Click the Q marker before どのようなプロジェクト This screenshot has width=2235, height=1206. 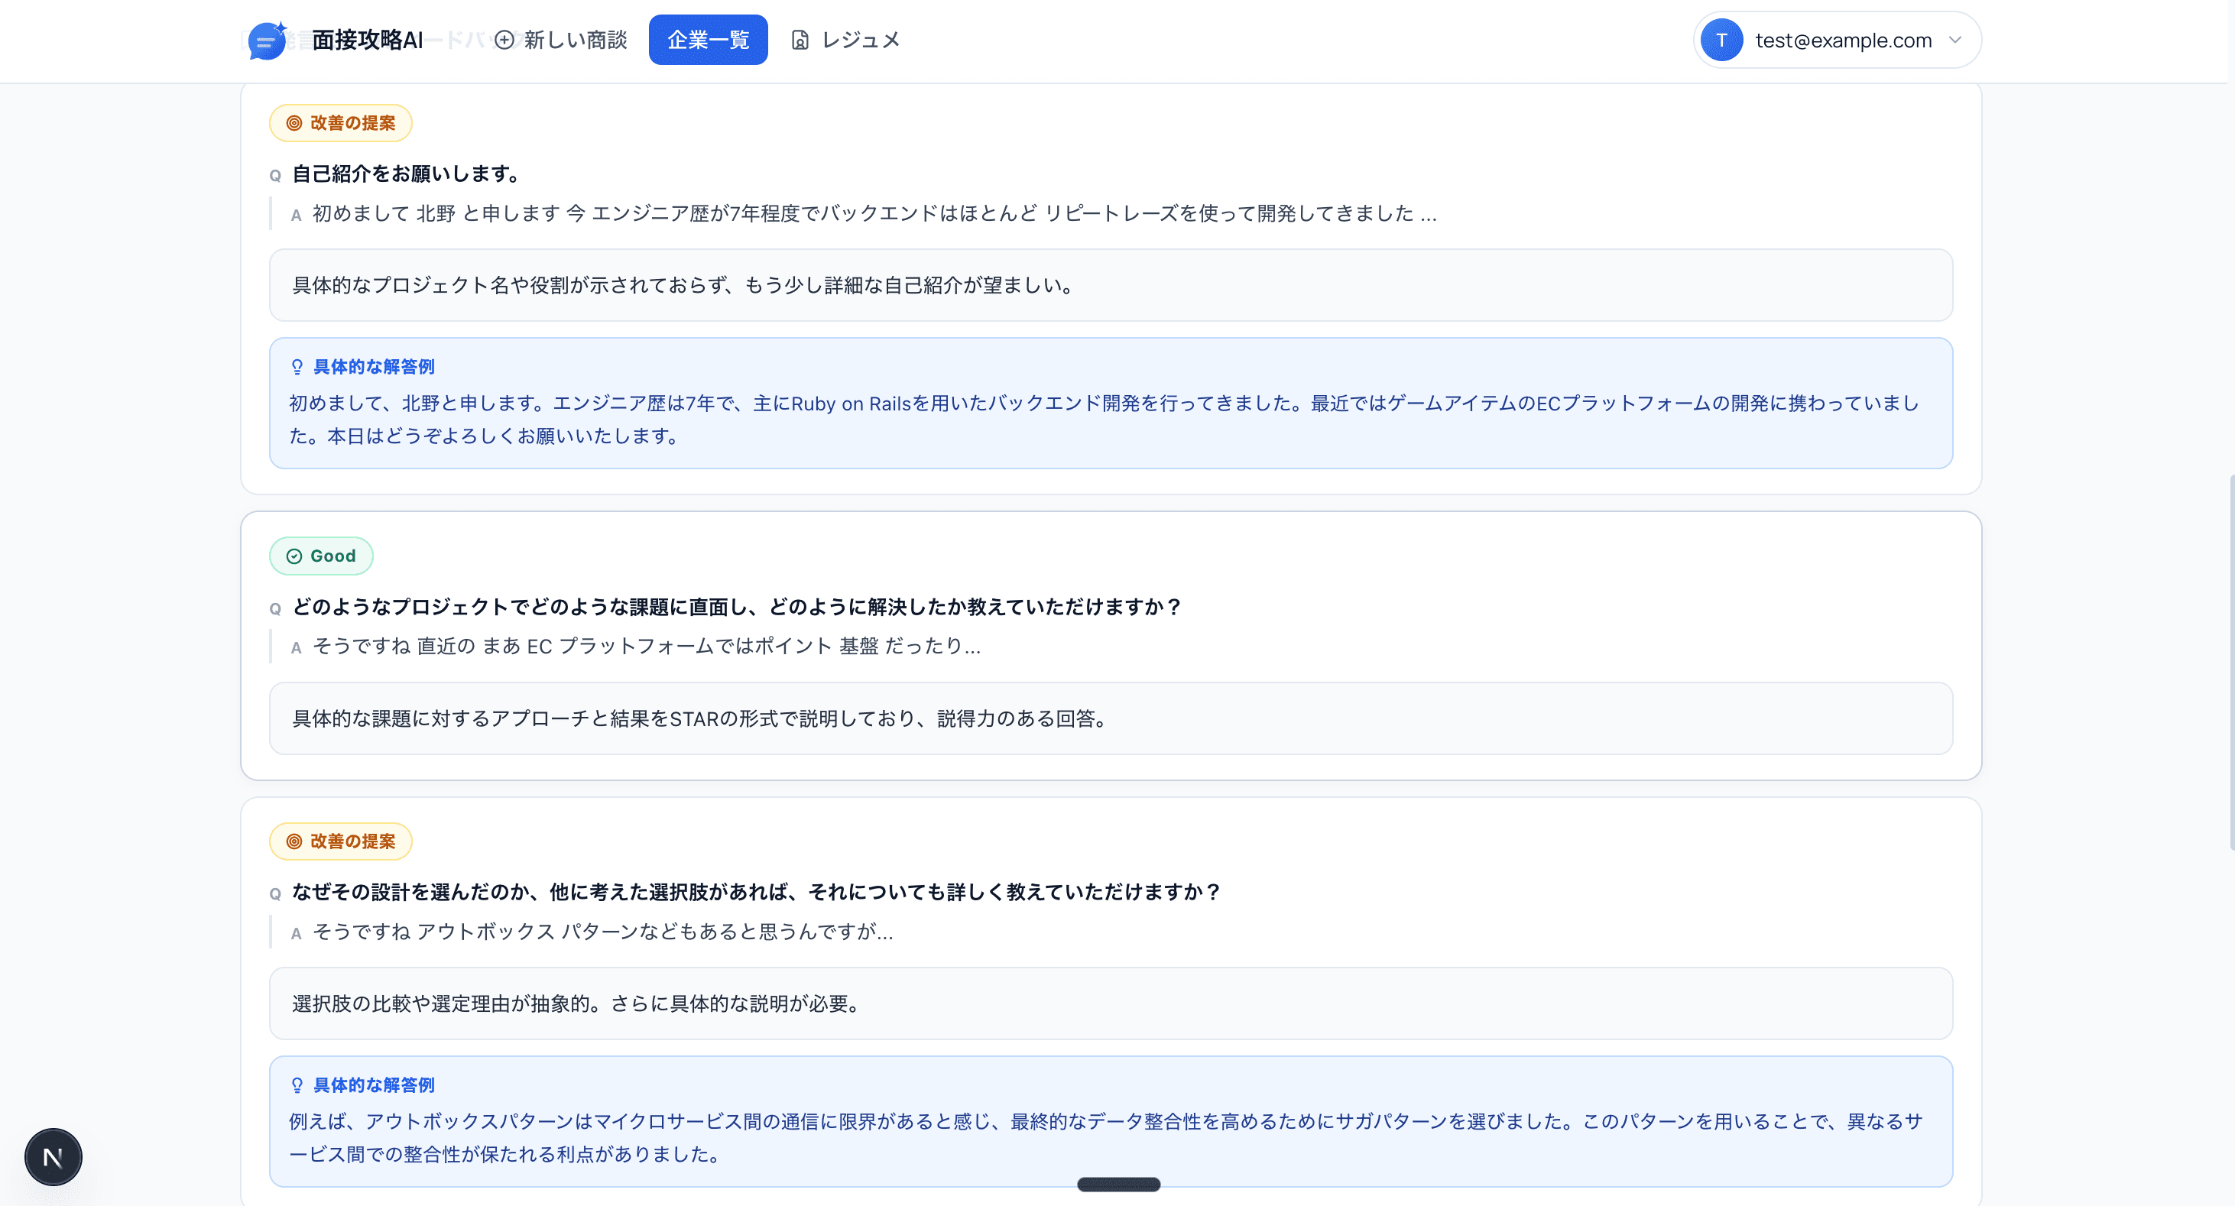[275, 608]
